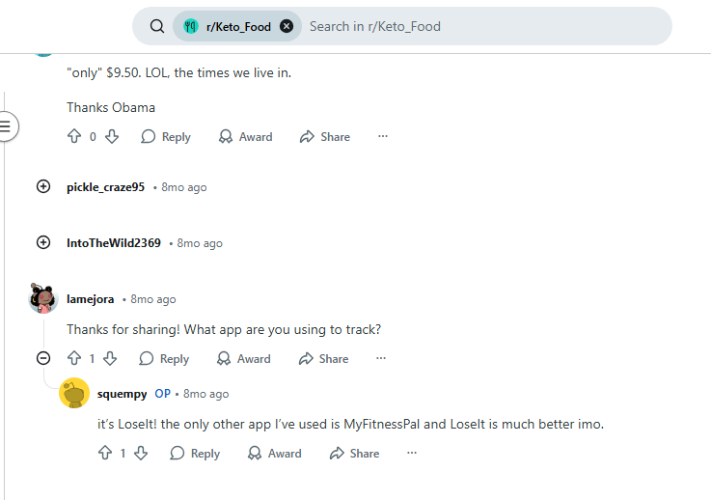Remove the r/Keto_Food search filter
This screenshot has width=711, height=500.
tap(287, 27)
